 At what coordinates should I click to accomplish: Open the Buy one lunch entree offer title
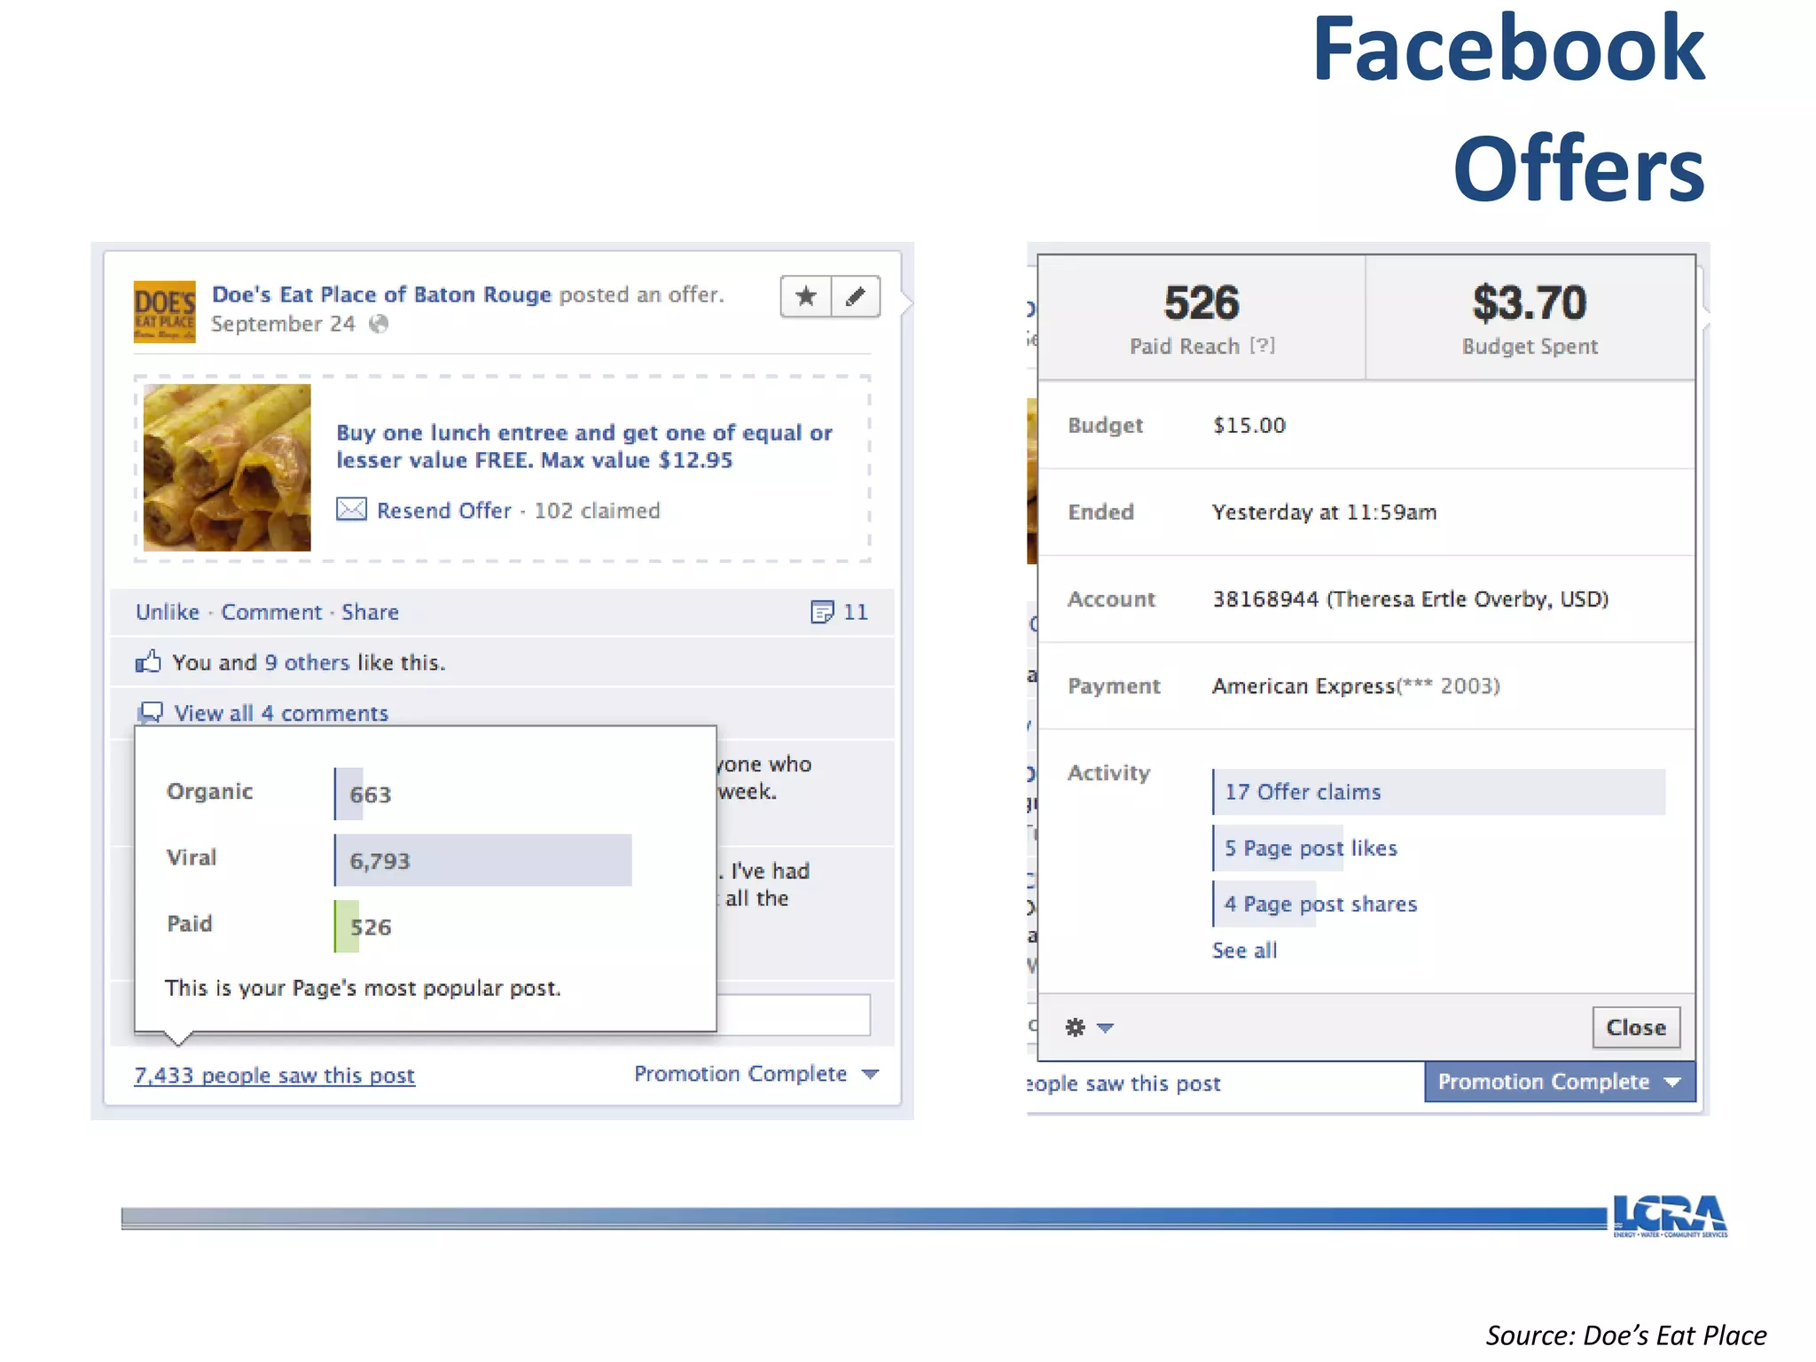click(583, 446)
